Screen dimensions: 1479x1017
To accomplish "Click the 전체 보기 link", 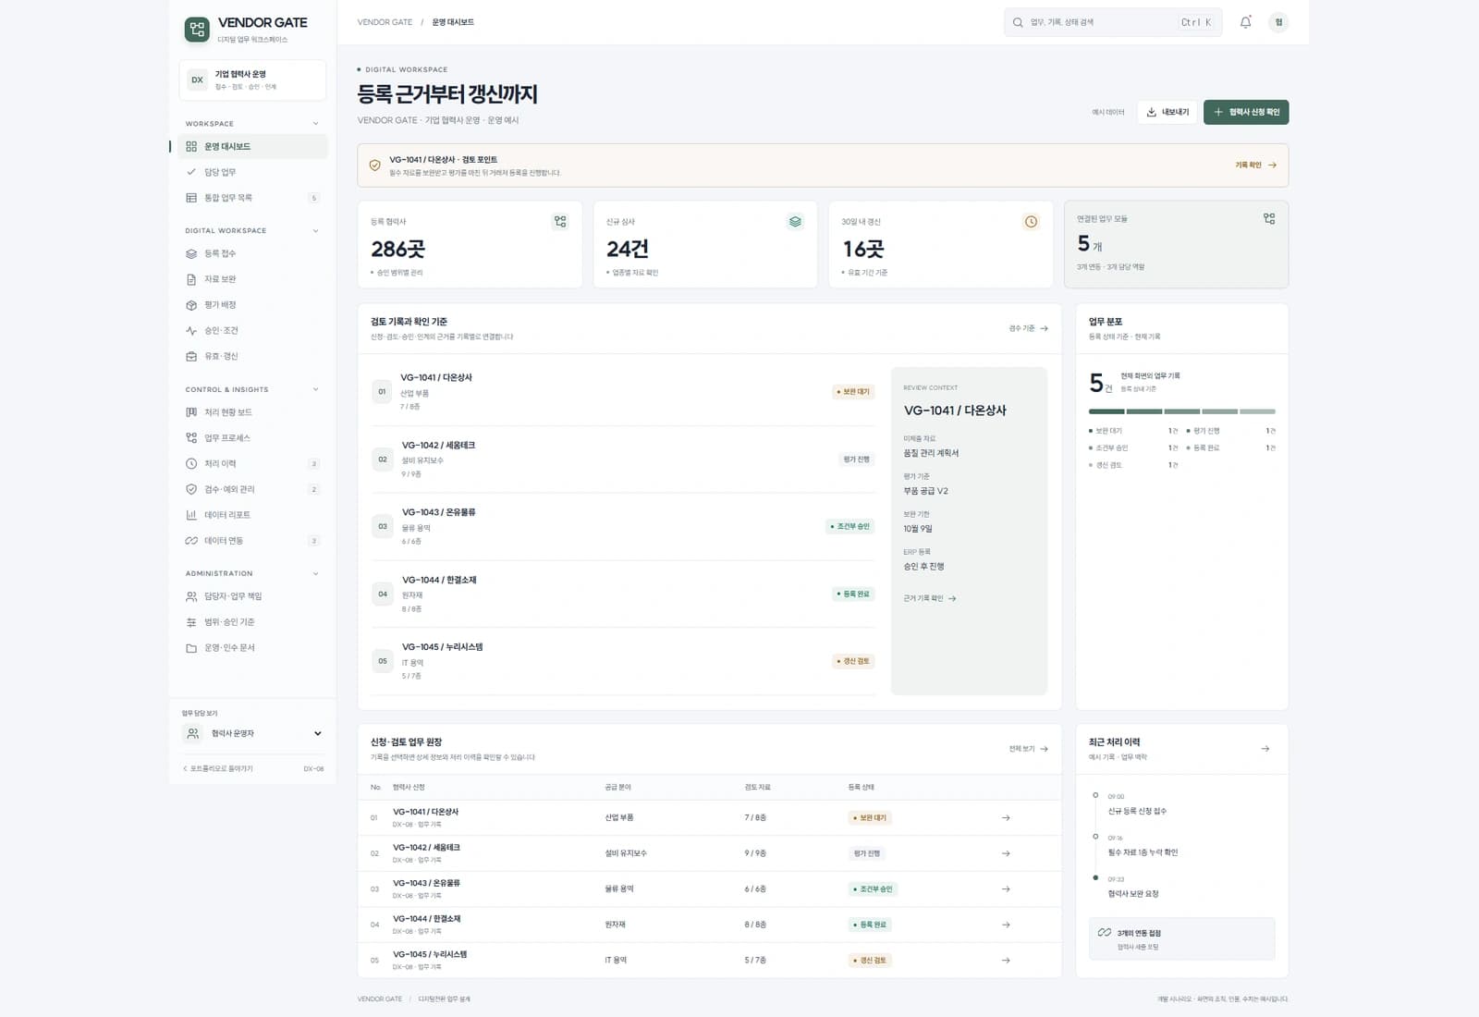I will [x=1028, y=749].
